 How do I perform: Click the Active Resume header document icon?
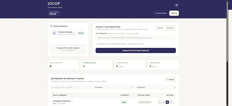(x=51, y=26)
